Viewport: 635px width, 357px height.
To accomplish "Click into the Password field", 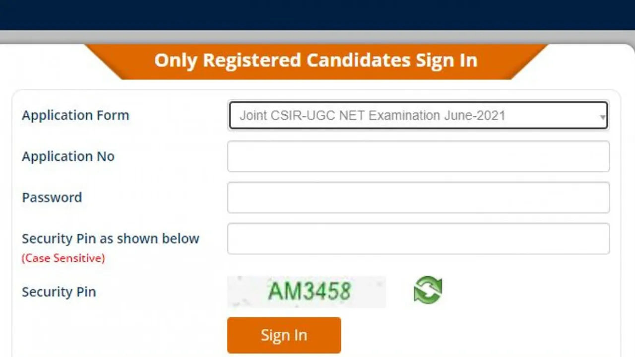I will pos(418,198).
